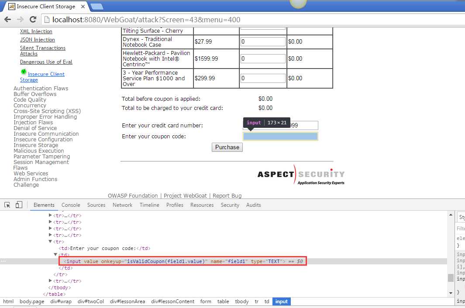Click the Project WebGoat footer link

[x=186, y=195]
